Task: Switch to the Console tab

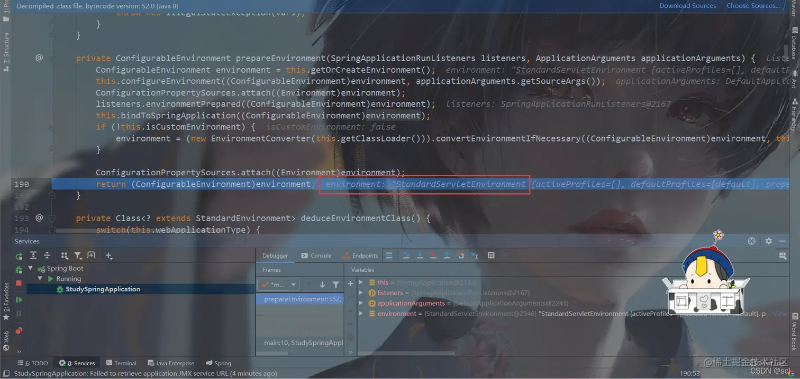Action: tap(316, 255)
